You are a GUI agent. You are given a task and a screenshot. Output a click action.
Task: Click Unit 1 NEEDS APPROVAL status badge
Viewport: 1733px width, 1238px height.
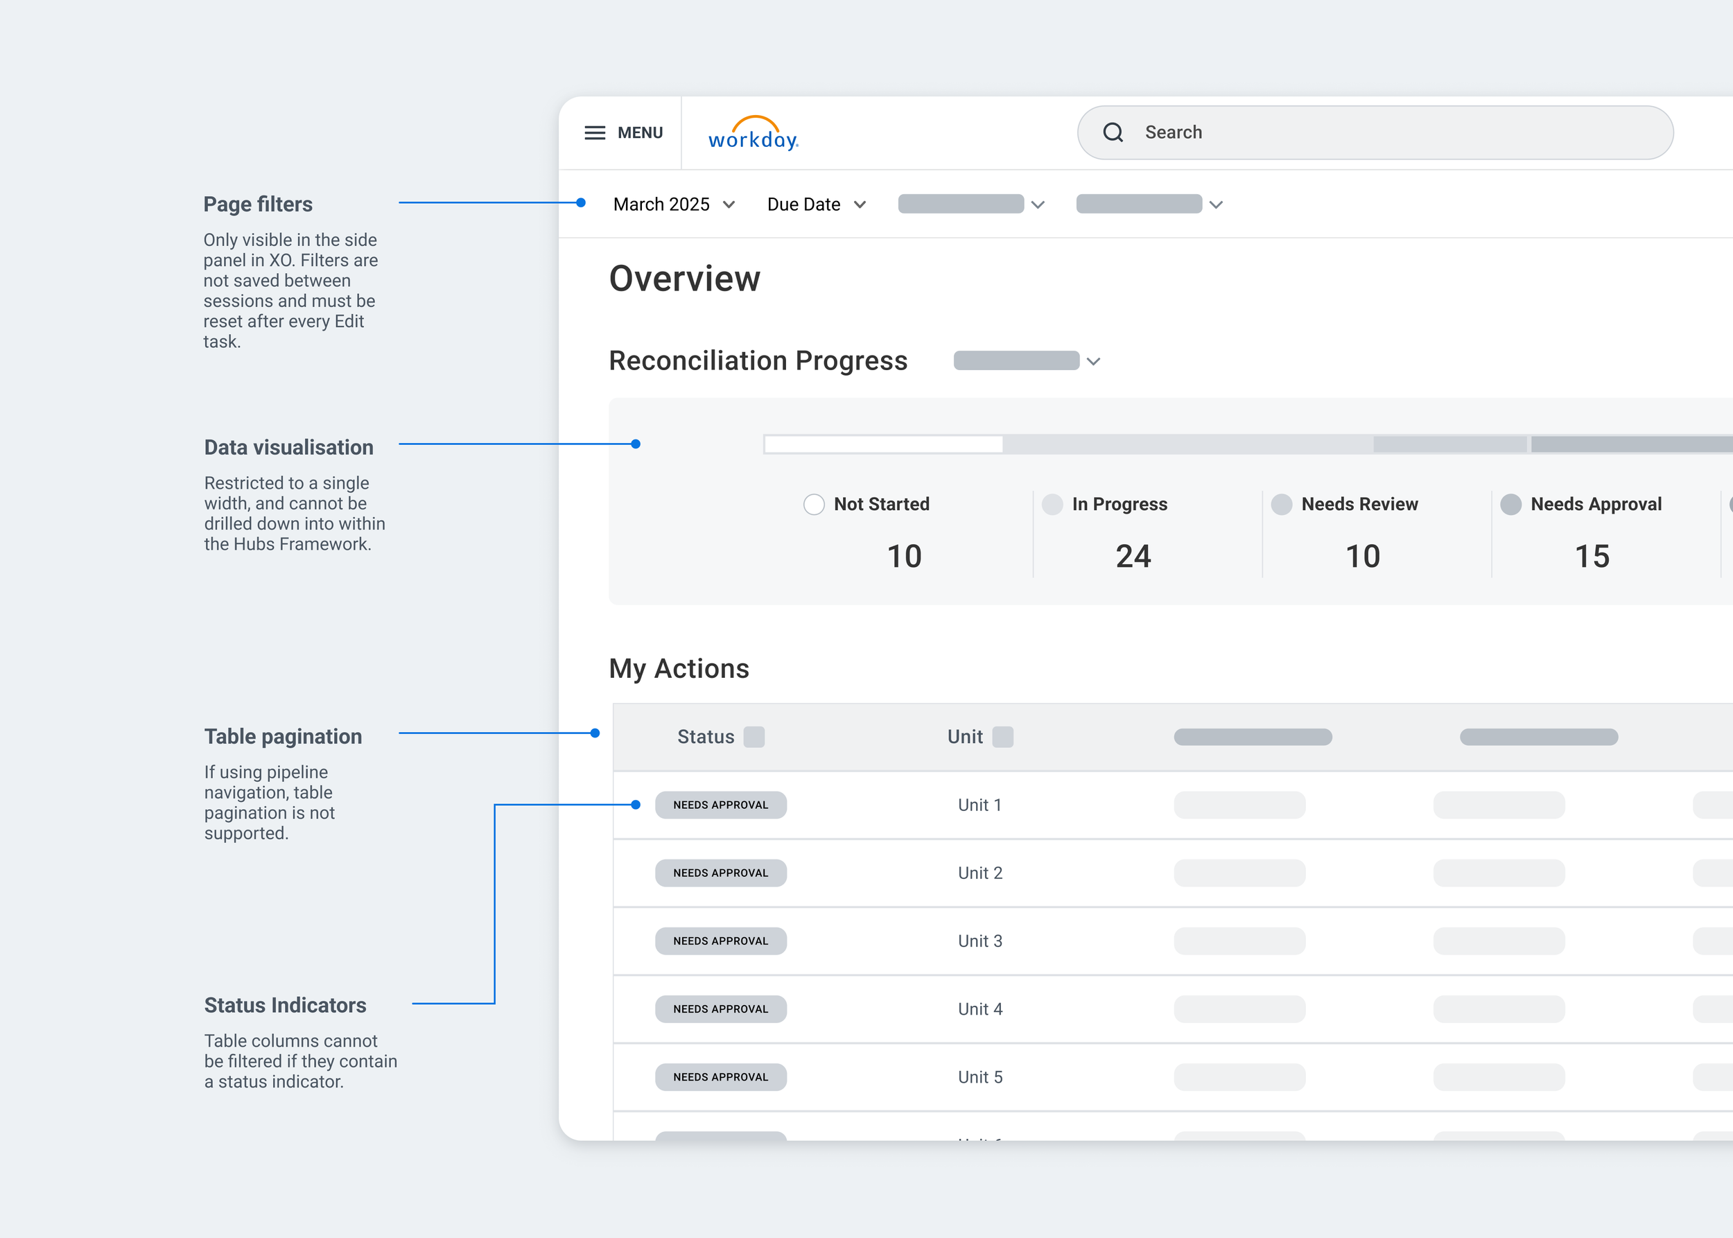coord(720,805)
